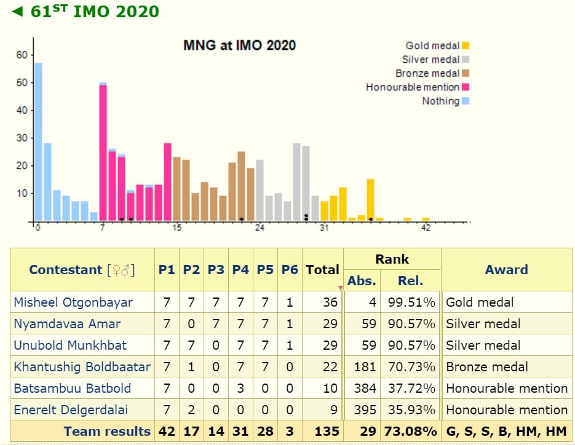Open Misheel Otgonbayar's contestant page
Viewport: 575px width, 445px height.
73,302
